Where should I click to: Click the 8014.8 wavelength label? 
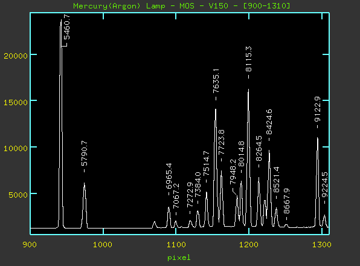[241, 154]
